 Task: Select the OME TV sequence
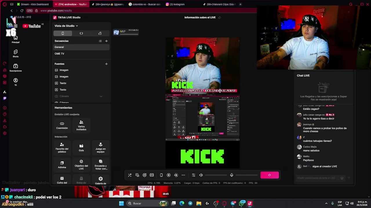pyautogui.click(x=81, y=54)
